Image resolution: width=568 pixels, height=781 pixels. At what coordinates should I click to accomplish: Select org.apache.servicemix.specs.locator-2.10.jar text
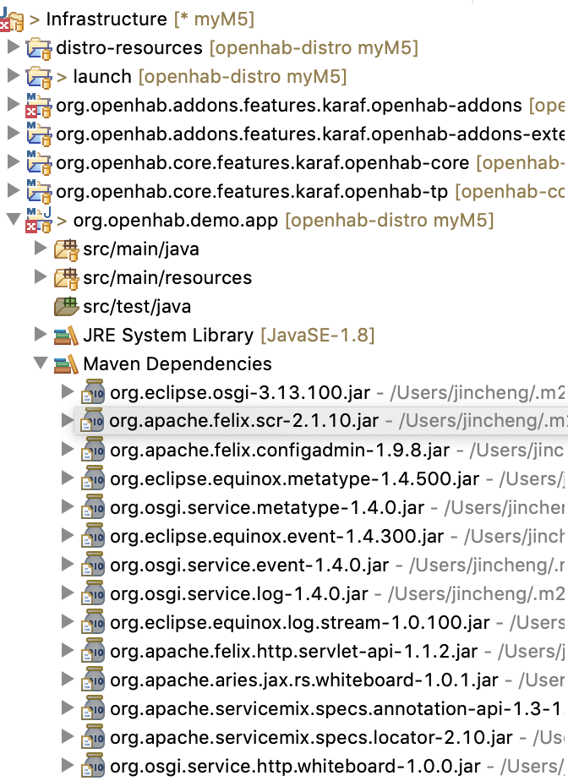coord(311,738)
